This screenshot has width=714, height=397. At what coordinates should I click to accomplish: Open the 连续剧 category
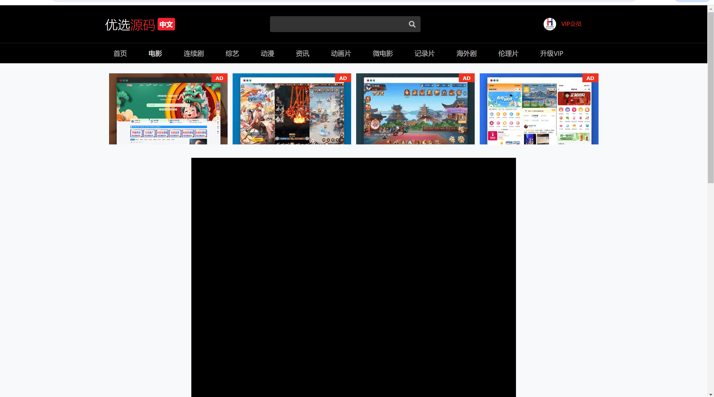[x=194, y=53]
